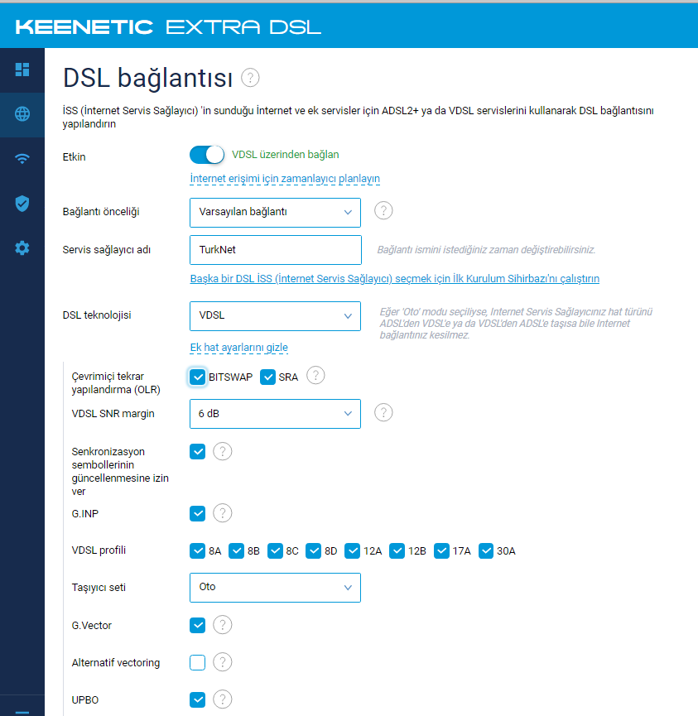Open the Wi-Fi icon in sidebar

22,158
